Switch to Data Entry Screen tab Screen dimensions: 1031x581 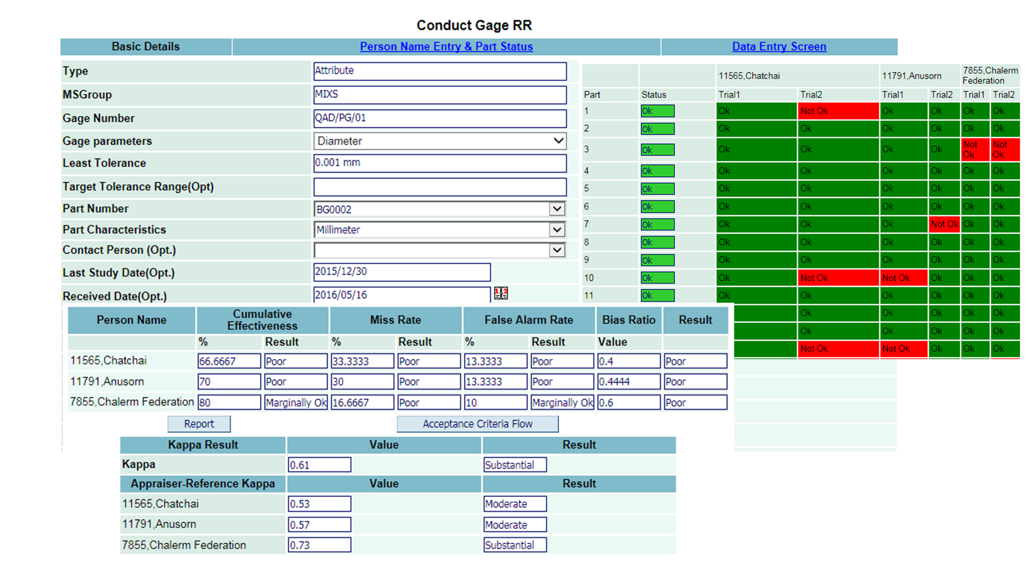pos(779,47)
